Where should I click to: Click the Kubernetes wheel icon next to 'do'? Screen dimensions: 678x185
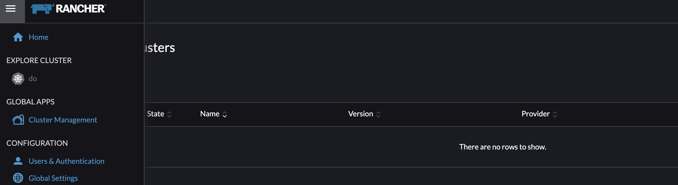pos(18,78)
